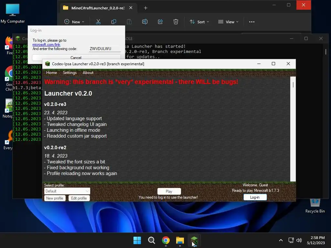Image resolution: width=331 pixels, height=248 pixels.
Task: Open the taskbar clock showing 2:58 PM
Action: click(x=316, y=240)
